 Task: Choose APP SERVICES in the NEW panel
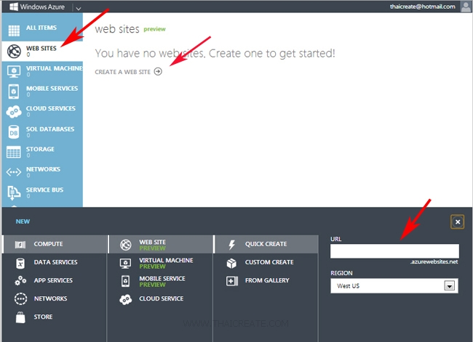click(x=53, y=280)
